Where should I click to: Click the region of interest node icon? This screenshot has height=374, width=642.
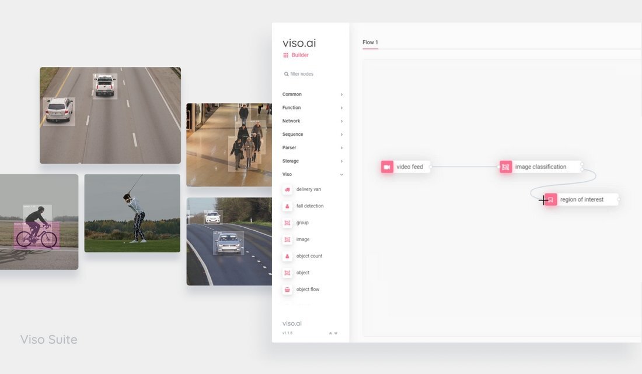pyautogui.click(x=550, y=199)
